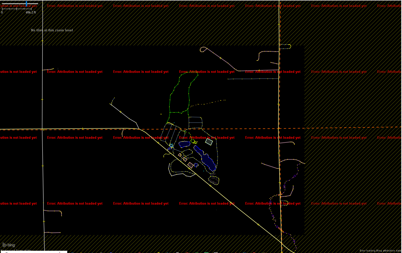The height and width of the screenshot is (253, 402).
Task: Open the Background Terms of Use link
Action: [x=16, y=251]
